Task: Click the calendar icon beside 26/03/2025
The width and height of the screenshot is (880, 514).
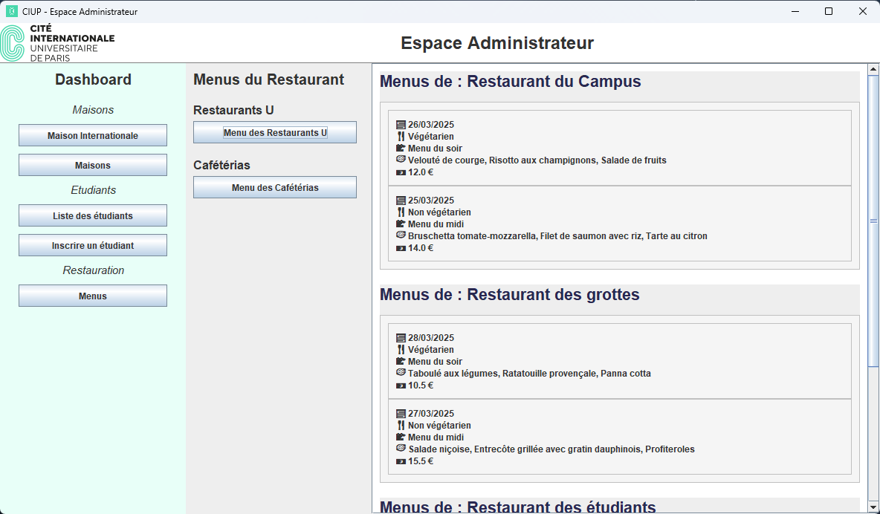Action: (401, 125)
